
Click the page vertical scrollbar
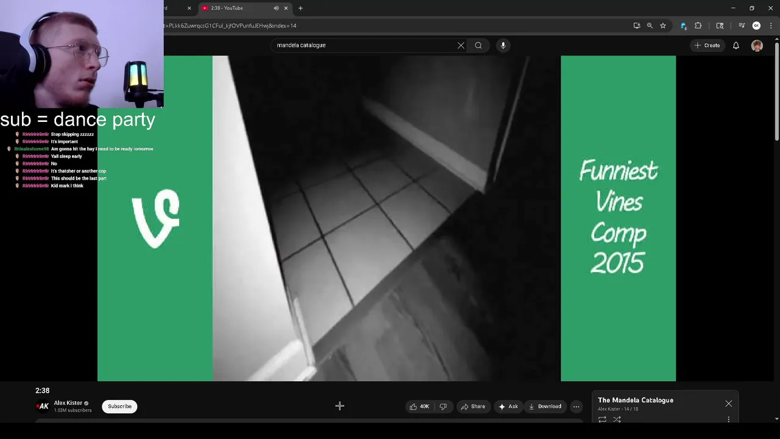point(776,91)
